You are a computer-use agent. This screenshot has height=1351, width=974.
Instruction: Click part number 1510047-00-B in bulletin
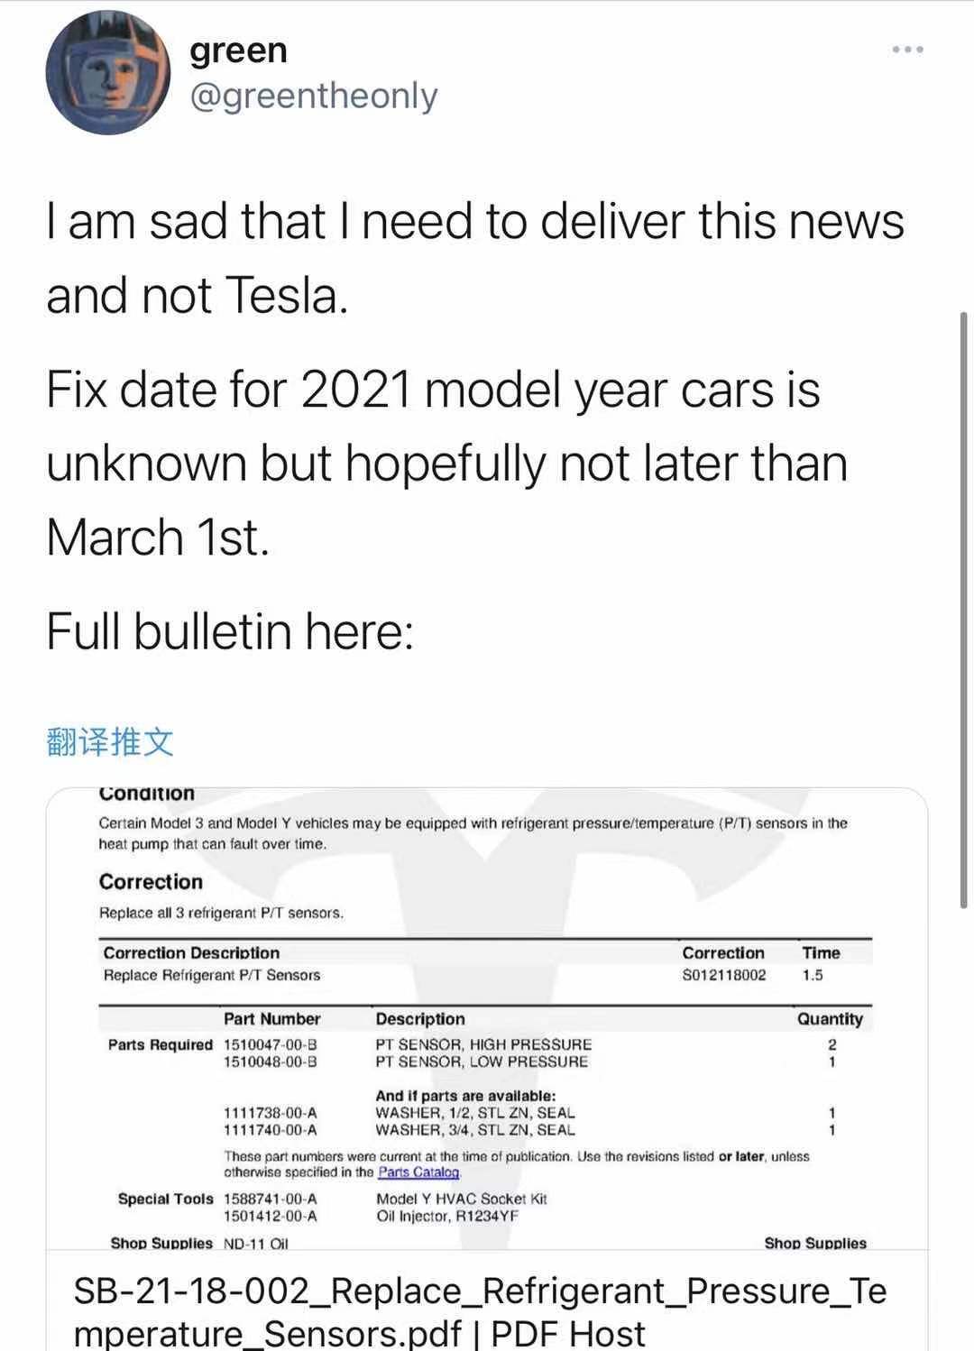(270, 1044)
